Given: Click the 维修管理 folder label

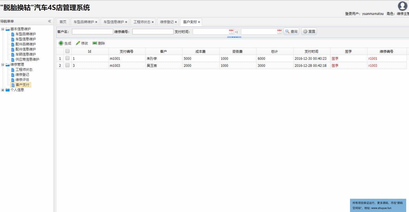Looking at the screenshot, I should click(17, 65).
